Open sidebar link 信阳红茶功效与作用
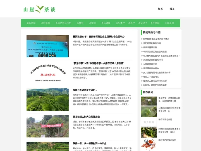201x151 pixels. 152,43
